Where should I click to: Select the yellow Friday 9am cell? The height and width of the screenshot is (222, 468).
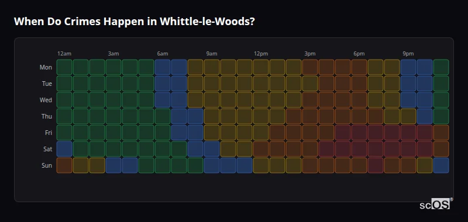[x=212, y=133]
